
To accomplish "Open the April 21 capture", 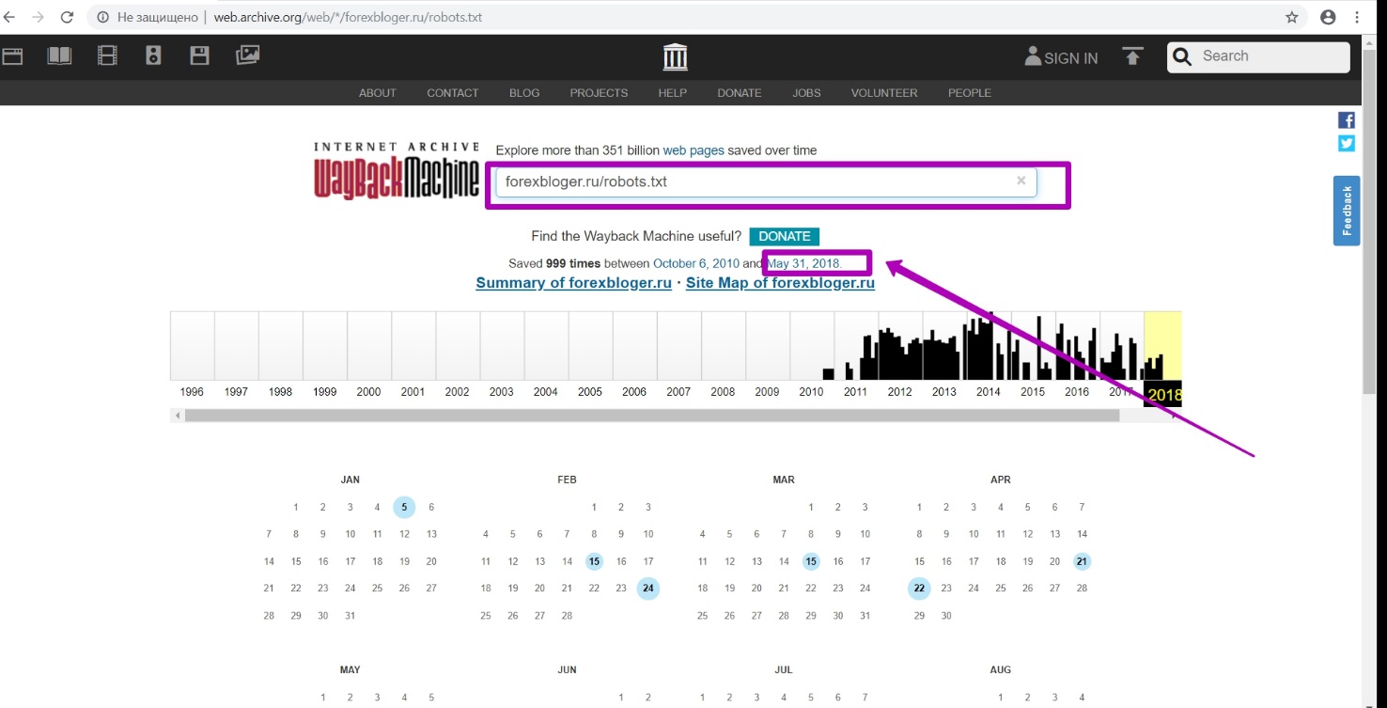I will (1082, 561).
